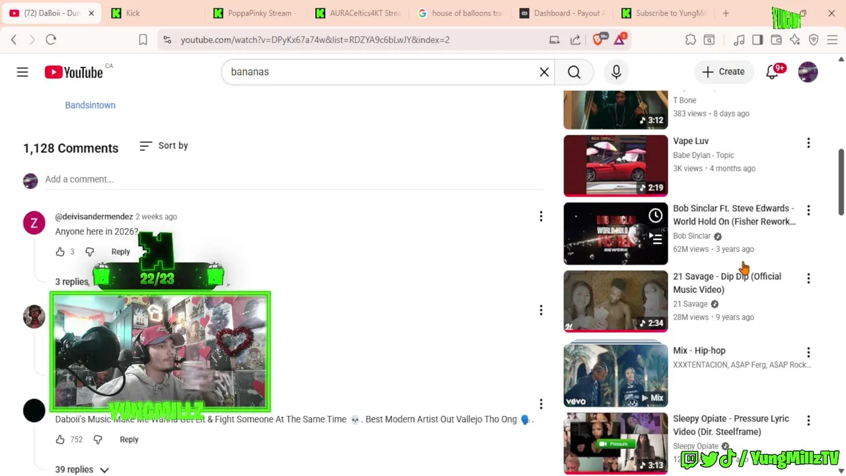Open options for the Mix - Hip-hop item
This screenshot has width=846, height=476.
point(808,352)
